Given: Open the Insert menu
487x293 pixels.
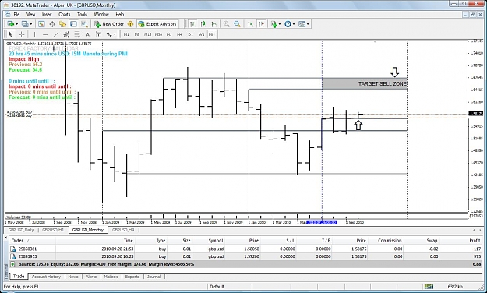Looking at the screenshot, I should pyautogui.click(x=47, y=14).
